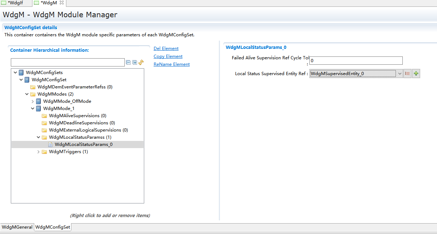
Task: Collapse the WdgMLocalStatusParamss folder
Action: pyautogui.click(x=39, y=137)
